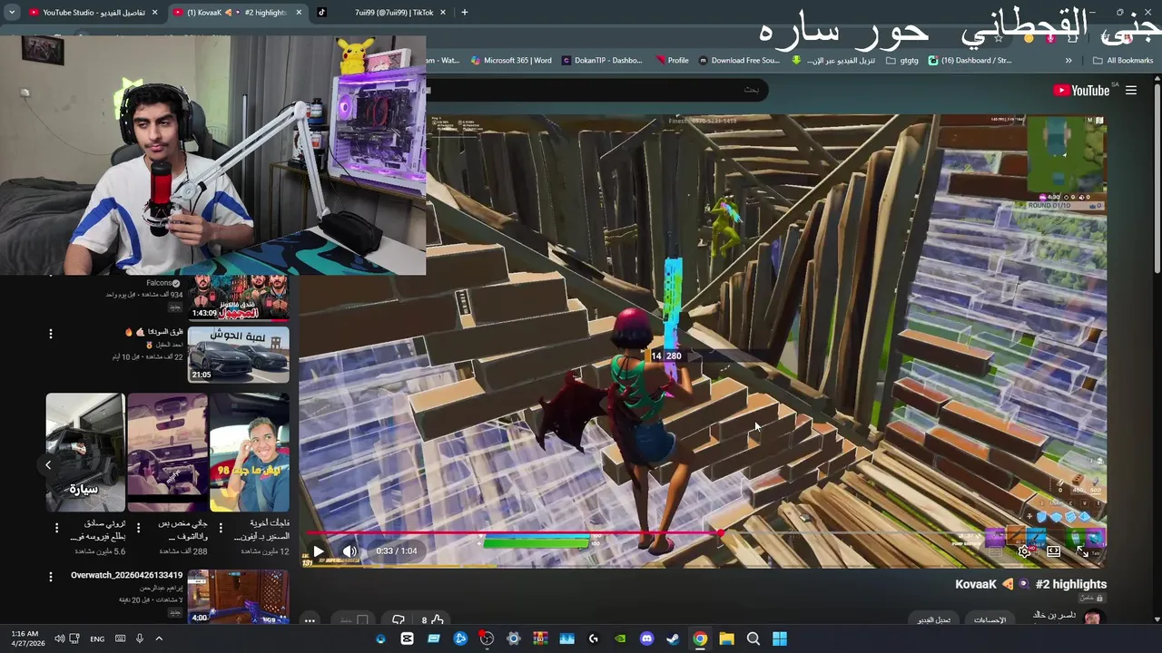The height and width of the screenshot is (653, 1162).
Task: Open the green download video bookmark
Action: pos(833,61)
